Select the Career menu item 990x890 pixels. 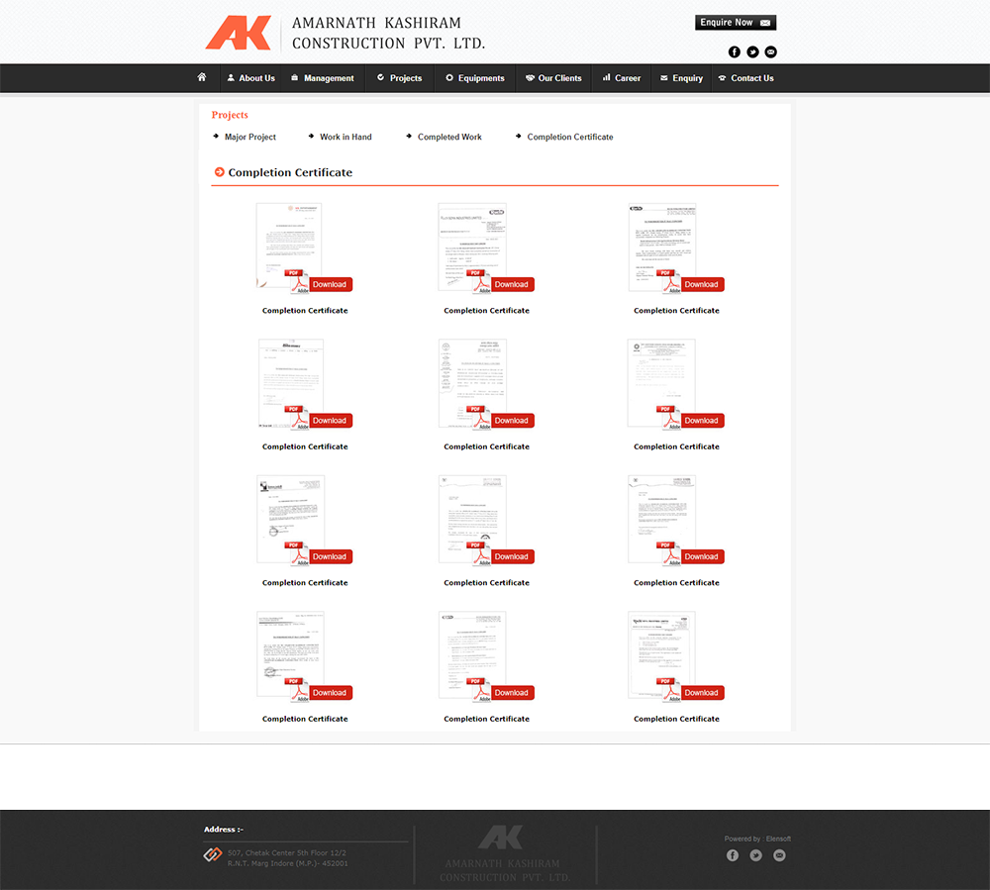[x=622, y=78]
